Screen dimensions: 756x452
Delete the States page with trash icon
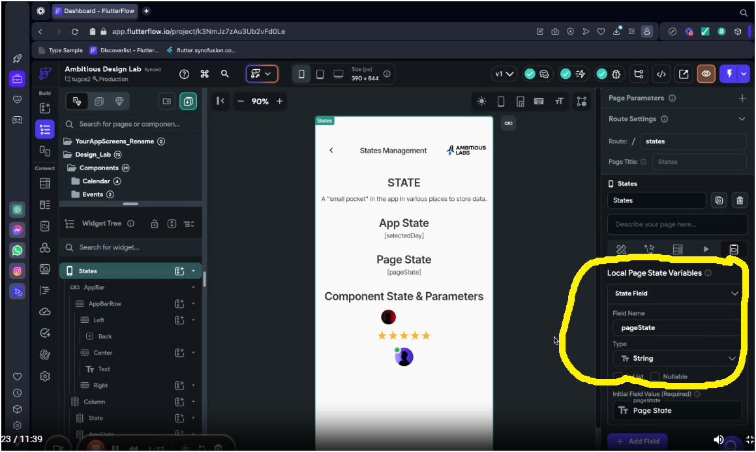pyautogui.click(x=739, y=201)
